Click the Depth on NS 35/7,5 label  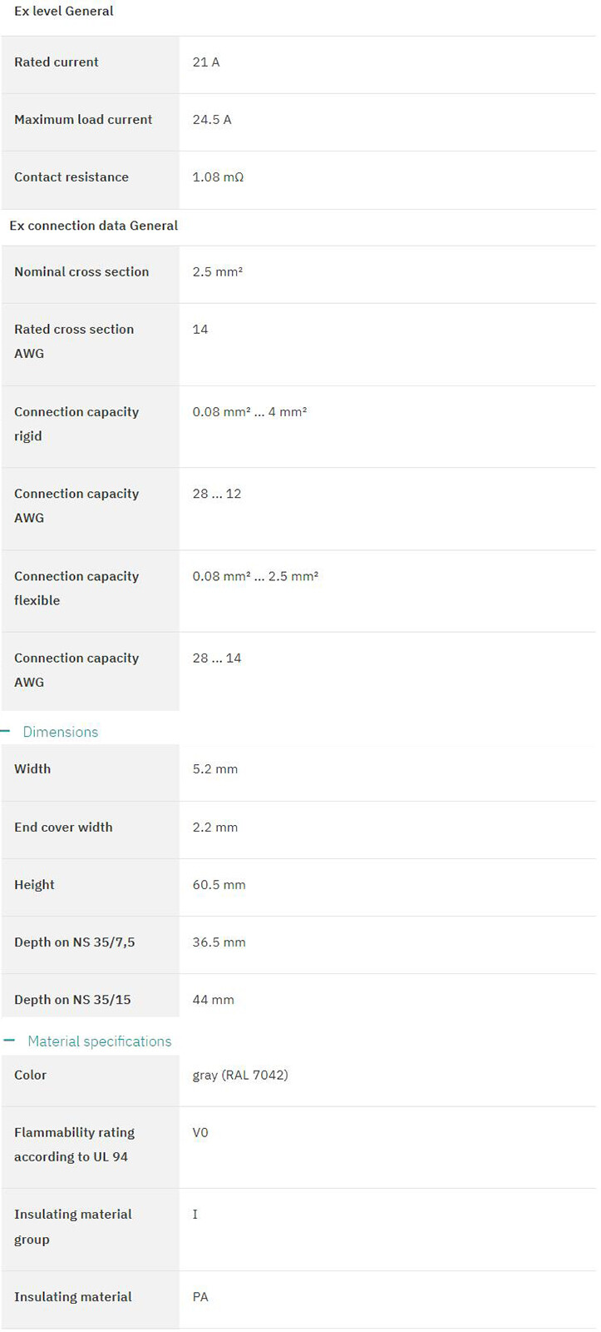coord(75,942)
